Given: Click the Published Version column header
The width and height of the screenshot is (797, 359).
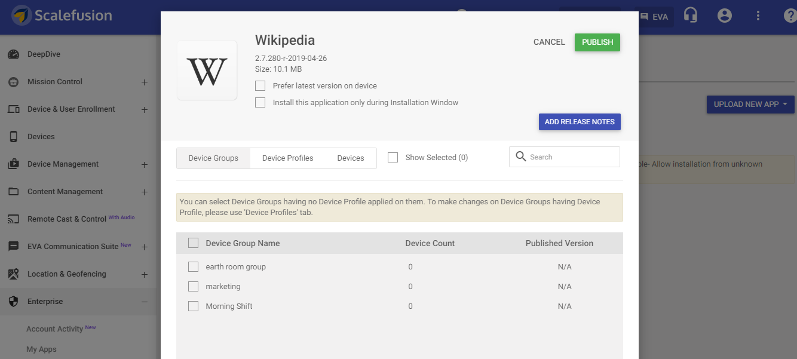Looking at the screenshot, I should coord(559,243).
